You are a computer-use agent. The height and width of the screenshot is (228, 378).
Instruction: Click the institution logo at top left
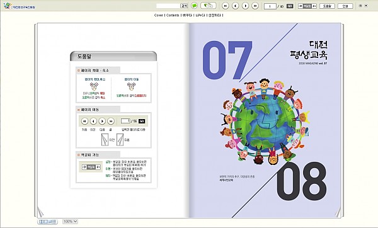point(19,6)
